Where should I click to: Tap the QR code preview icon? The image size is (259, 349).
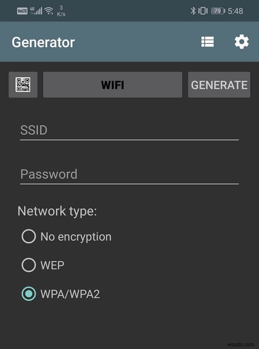[22, 84]
